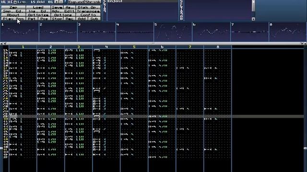Select pattern channel header 8
The height and width of the screenshot is (172, 307).
[x=217, y=47]
